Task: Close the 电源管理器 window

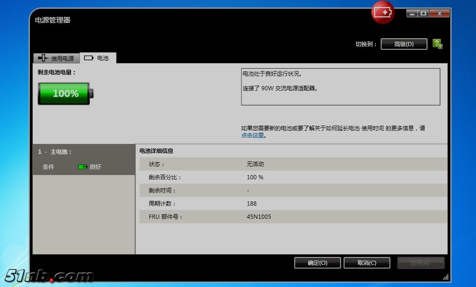Action: 440,14
